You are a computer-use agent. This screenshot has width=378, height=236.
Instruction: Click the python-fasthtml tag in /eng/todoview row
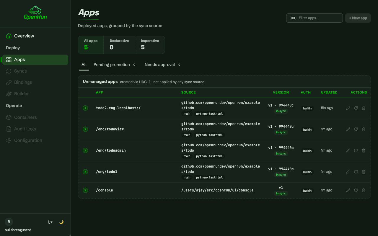tap(209, 135)
